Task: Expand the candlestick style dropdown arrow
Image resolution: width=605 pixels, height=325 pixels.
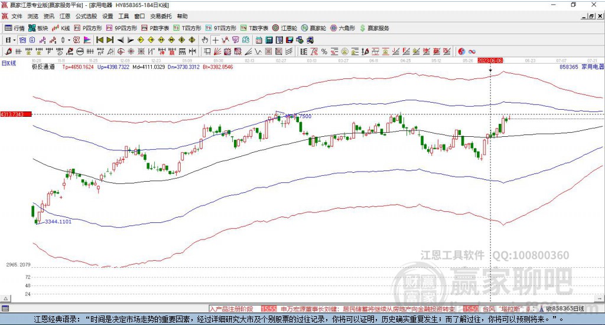Action: coord(69,40)
